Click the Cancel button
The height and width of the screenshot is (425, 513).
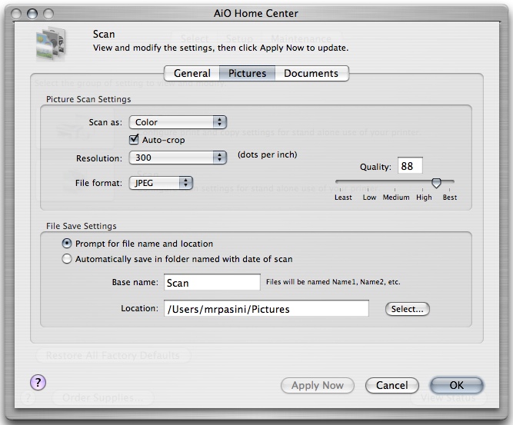point(391,385)
